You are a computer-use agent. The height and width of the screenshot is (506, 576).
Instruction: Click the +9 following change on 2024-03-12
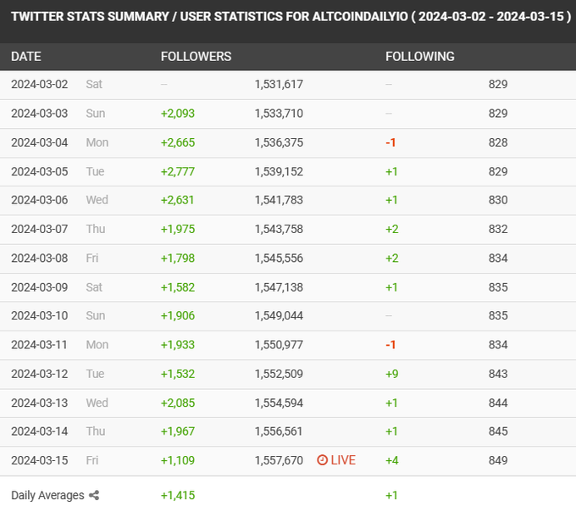pyautogui.click(x=392, y=374)
